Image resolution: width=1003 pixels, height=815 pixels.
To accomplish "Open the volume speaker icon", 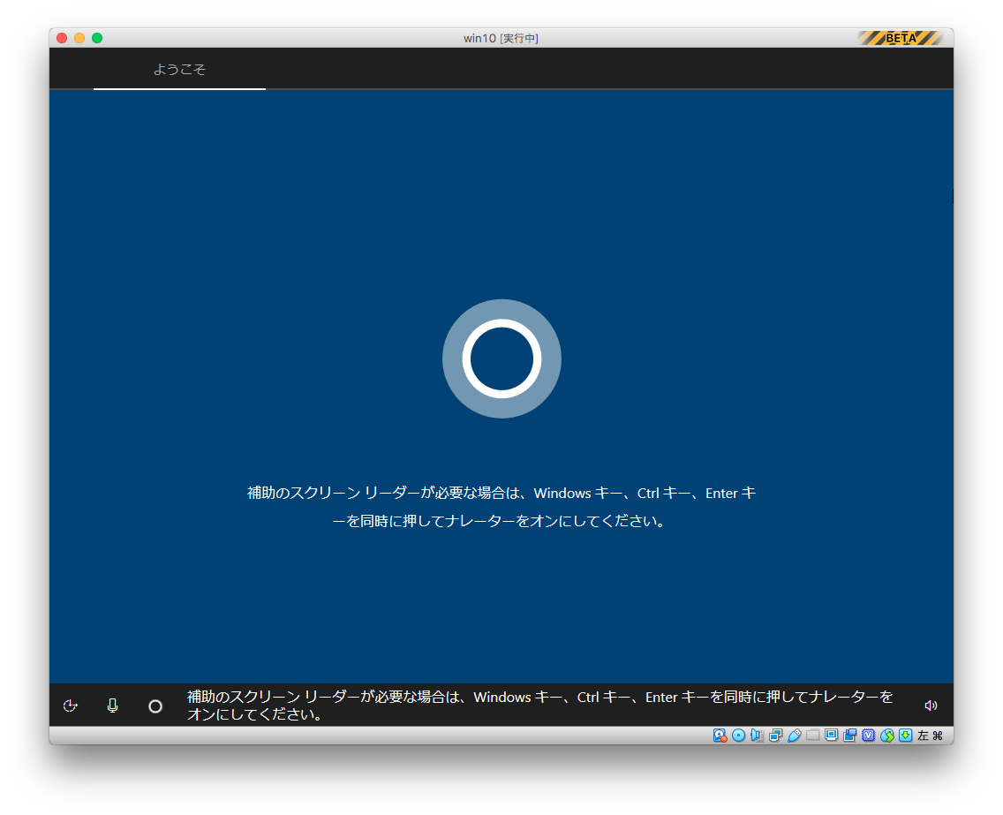I will point(931,706).
